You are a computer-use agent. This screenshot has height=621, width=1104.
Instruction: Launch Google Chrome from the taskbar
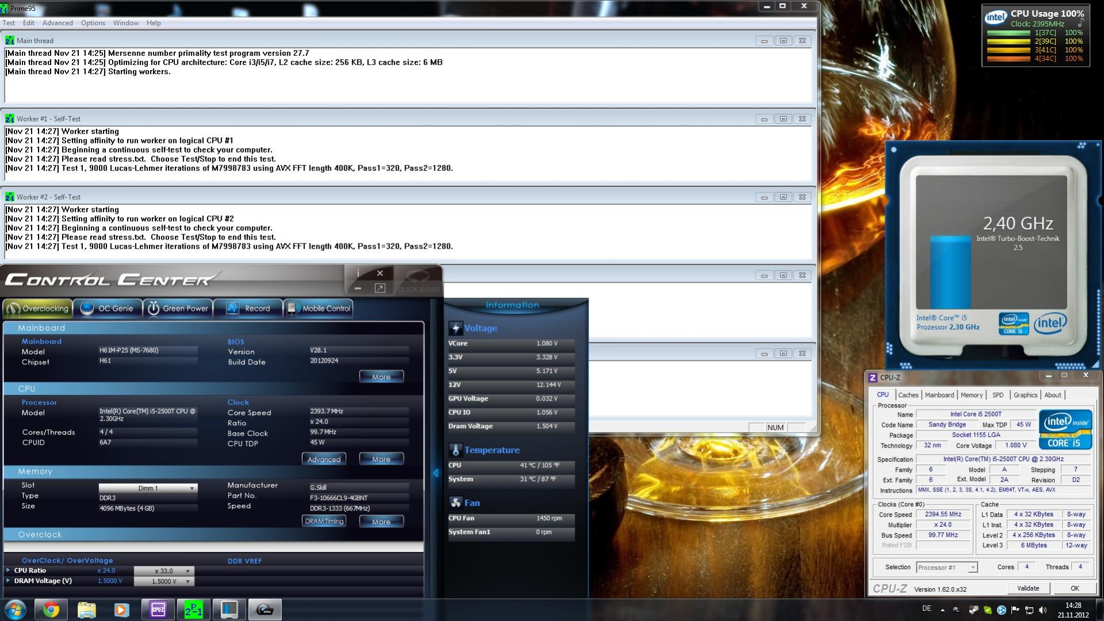tap(51, 609)
